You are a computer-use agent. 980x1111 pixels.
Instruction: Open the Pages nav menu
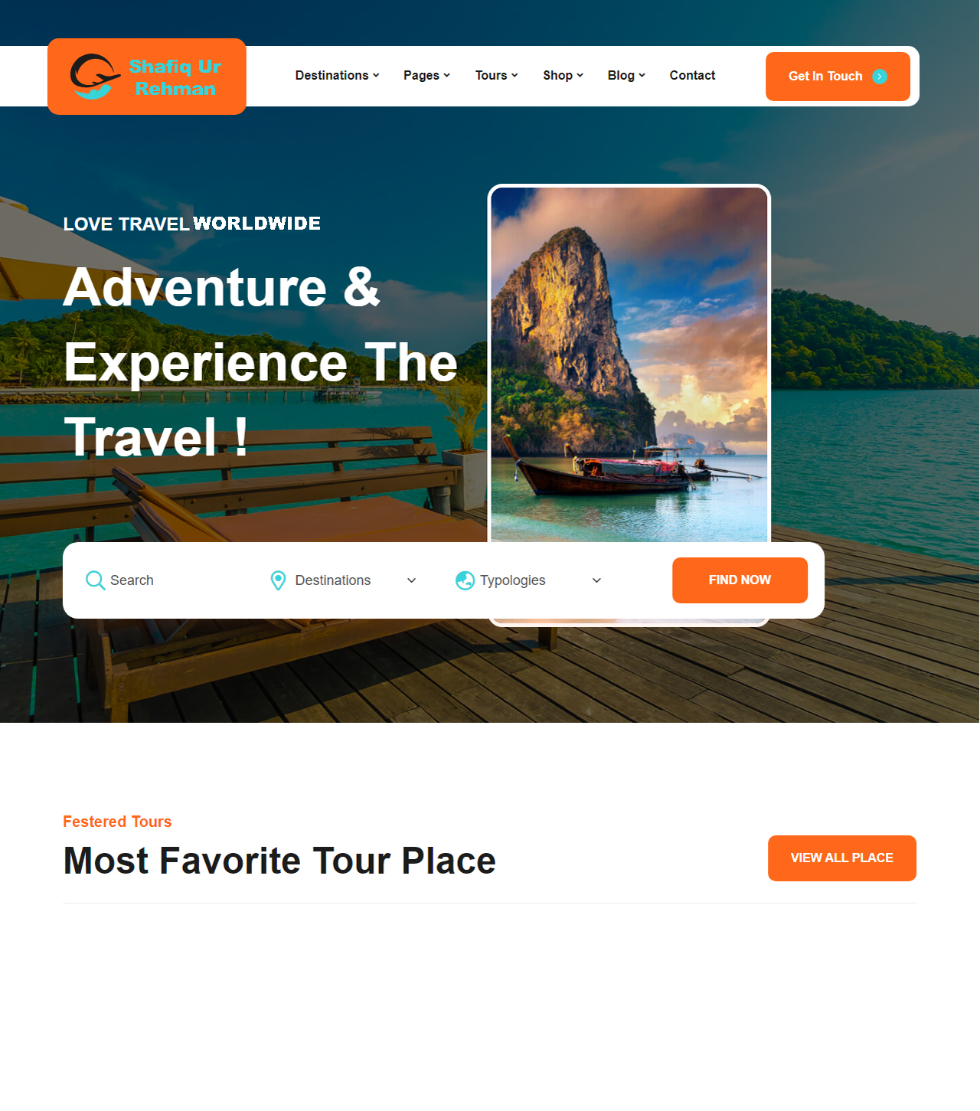pyautogui.click(x=426, y=75)
